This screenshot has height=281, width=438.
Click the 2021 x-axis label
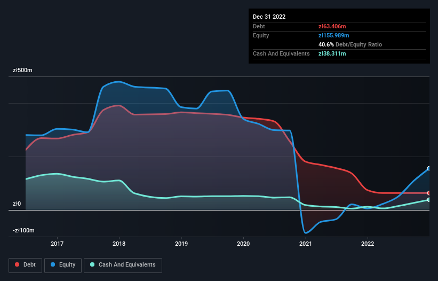(306, 244)
